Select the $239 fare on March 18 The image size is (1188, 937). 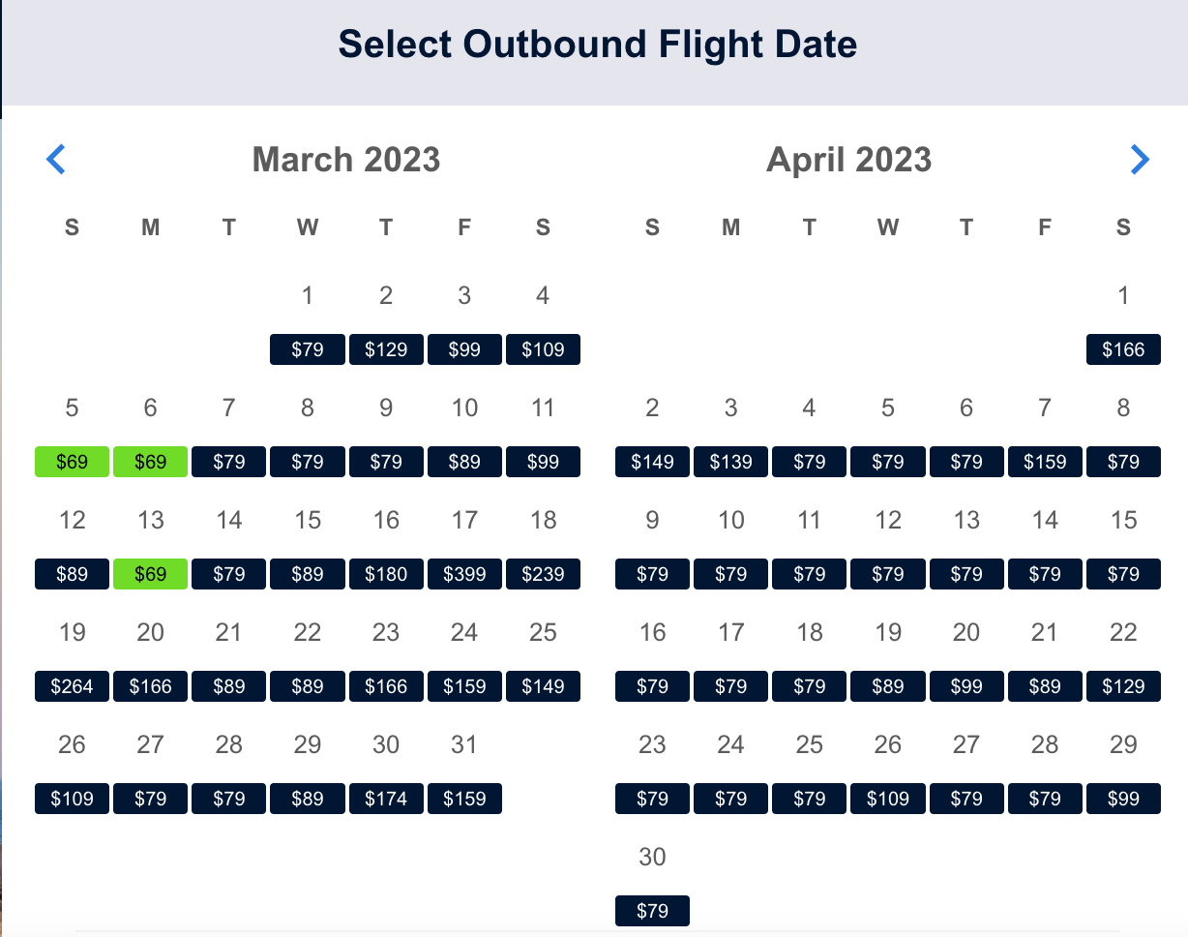[x=543, y=574]
